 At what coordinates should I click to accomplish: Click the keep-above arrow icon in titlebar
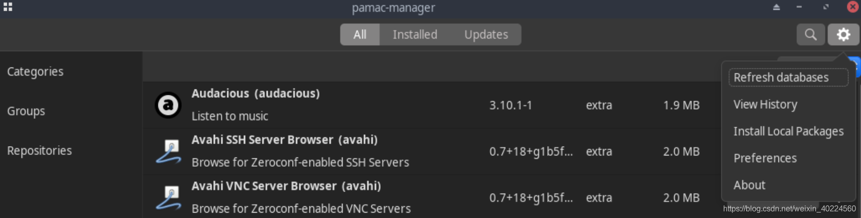pos(776,7)
